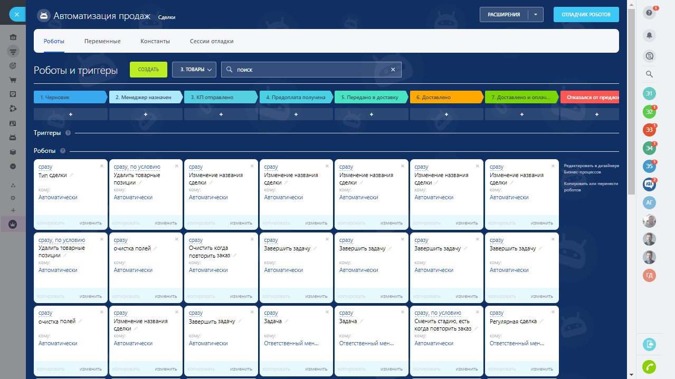Click the plus icon in left sidebar

pyautogui.click(x=13, y=210)
